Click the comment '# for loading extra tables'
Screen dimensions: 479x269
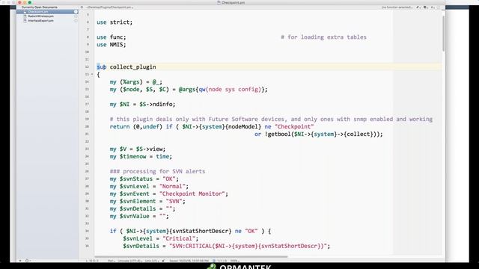point(323,37)
